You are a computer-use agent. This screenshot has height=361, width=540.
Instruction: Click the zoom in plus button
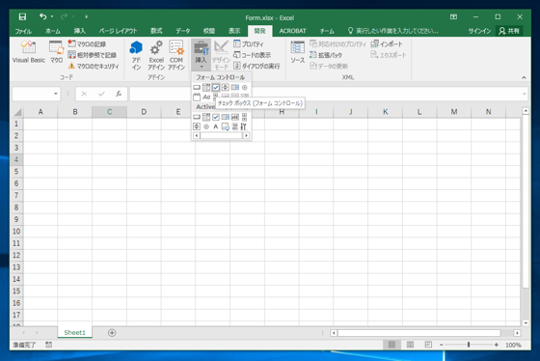[x=497, y=345]
